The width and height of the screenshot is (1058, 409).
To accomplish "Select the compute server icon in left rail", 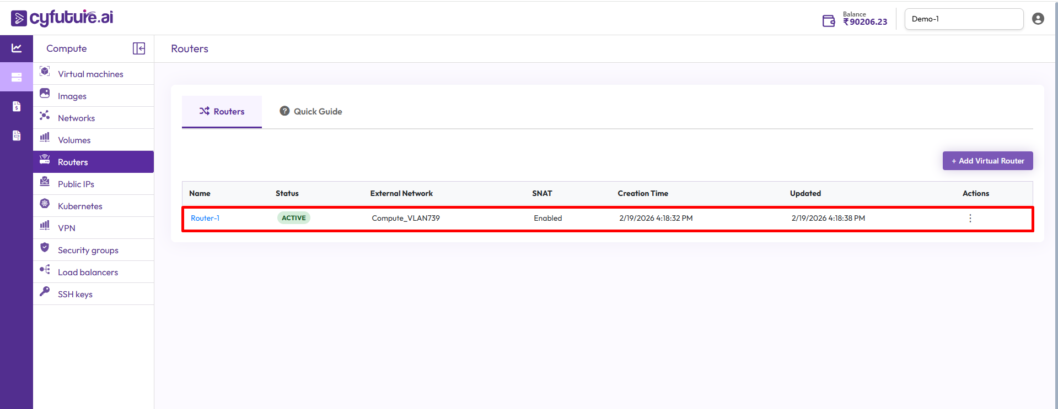I will tap(17, 77).
